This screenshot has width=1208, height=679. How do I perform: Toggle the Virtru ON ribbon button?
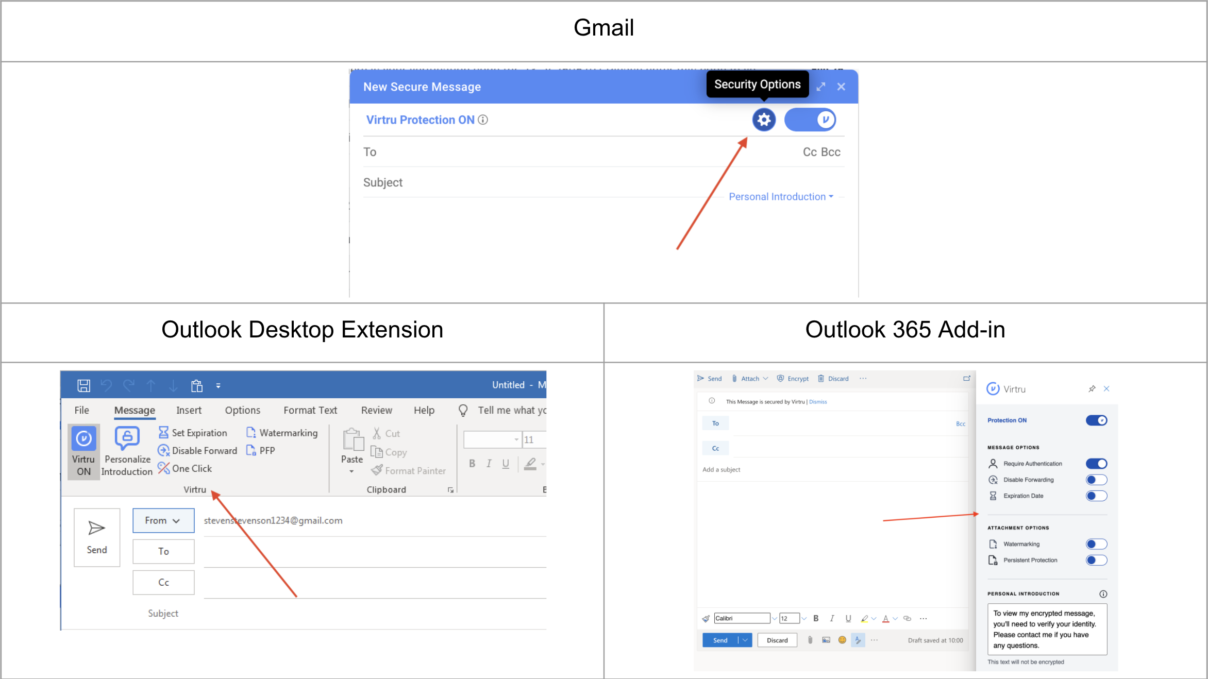83,452
